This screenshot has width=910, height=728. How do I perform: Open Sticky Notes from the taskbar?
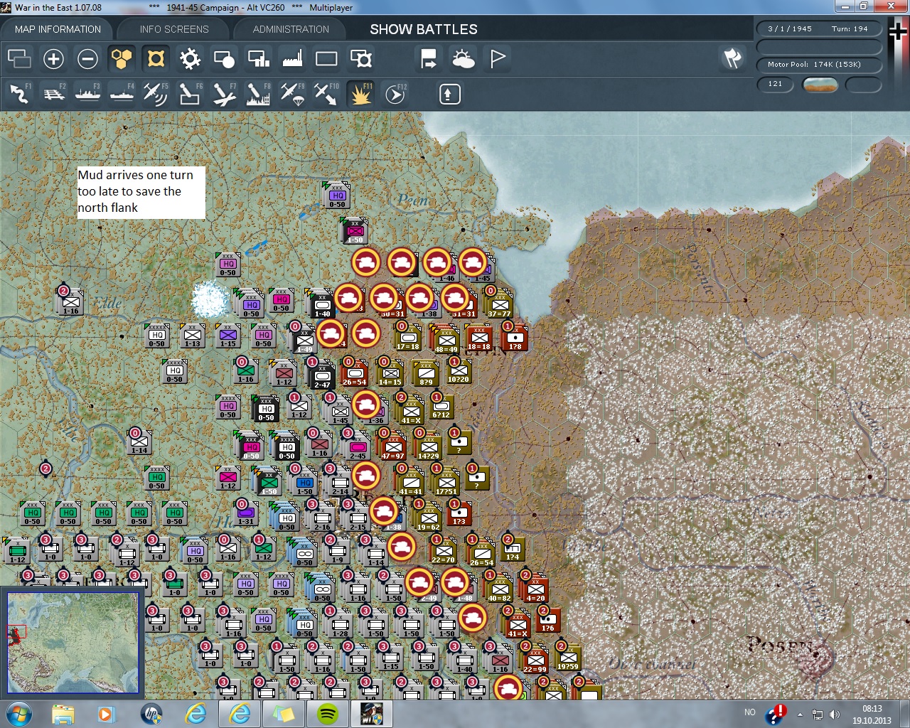tap(283, 714)
